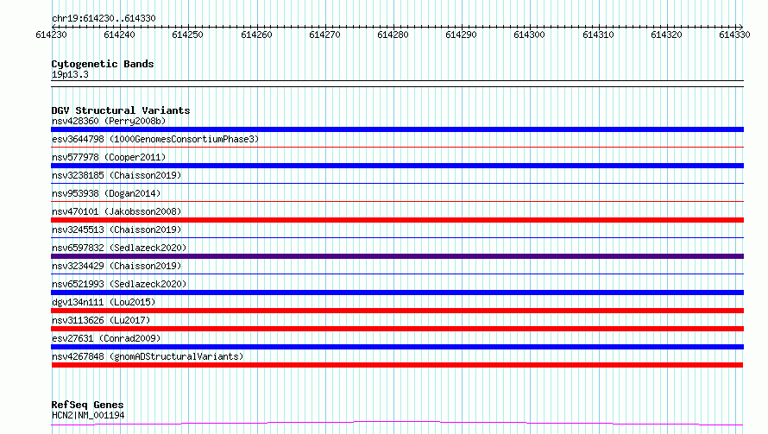
Task: Click the 614320 ruler coordinate
Action: (x=666, y=35)
